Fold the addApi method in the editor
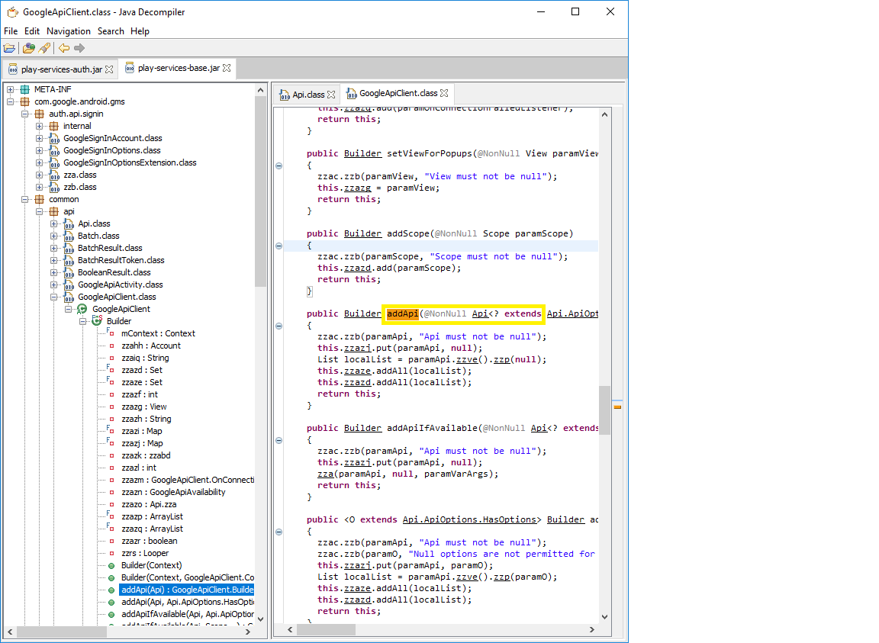 [x=279, y=326]
